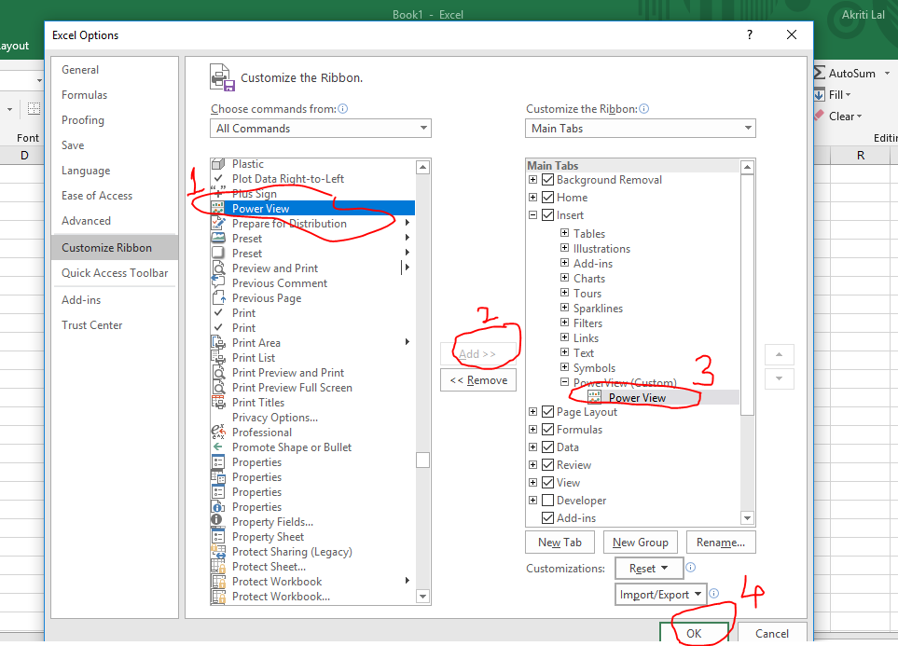
Task: Switch to Quick Access Toolbar category
Action: (115, 273)
